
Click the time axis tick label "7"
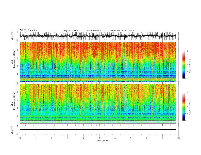(131, 138)
